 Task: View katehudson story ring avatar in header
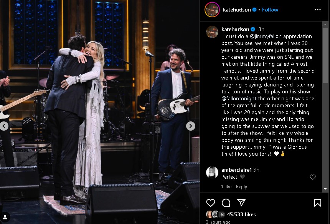point(212,10)
